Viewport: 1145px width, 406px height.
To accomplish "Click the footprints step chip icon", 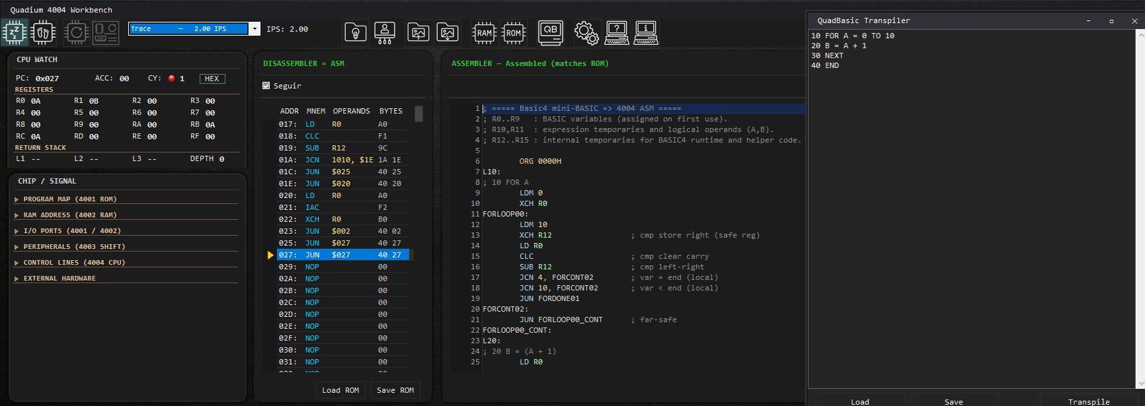I will click(x=43, y=32).
